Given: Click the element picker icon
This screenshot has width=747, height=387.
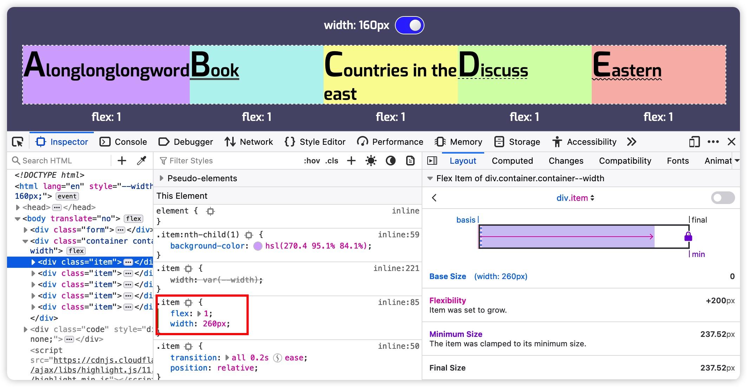Looking at the screenshot, I should point(18,142).
